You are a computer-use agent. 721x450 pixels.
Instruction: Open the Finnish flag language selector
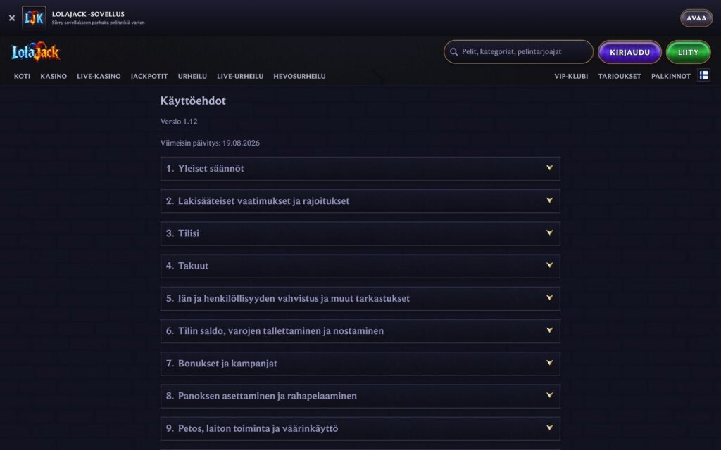[703, 75]
